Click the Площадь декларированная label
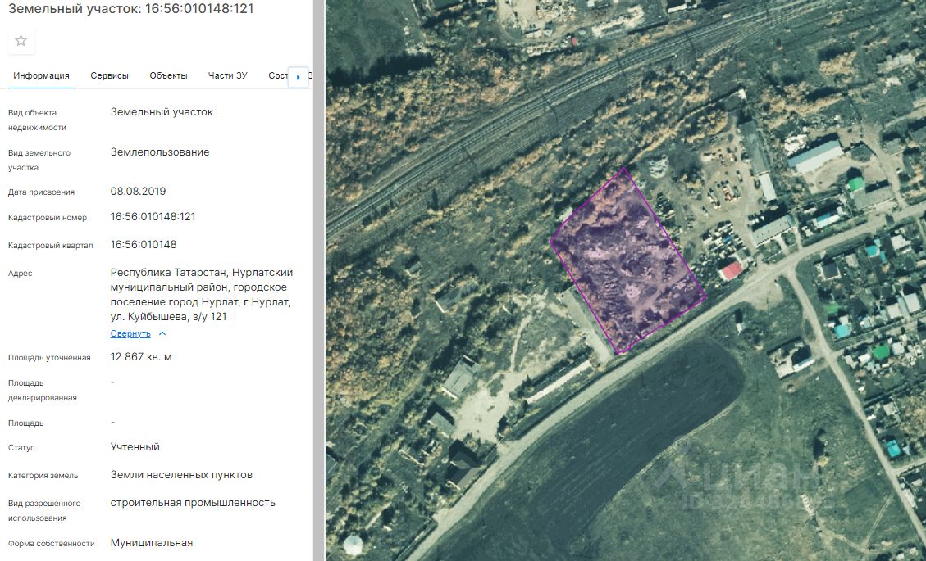 [x=43, y=391]
